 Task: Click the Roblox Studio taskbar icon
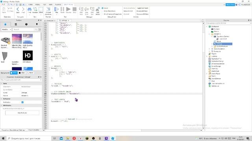tap(113, 138)
